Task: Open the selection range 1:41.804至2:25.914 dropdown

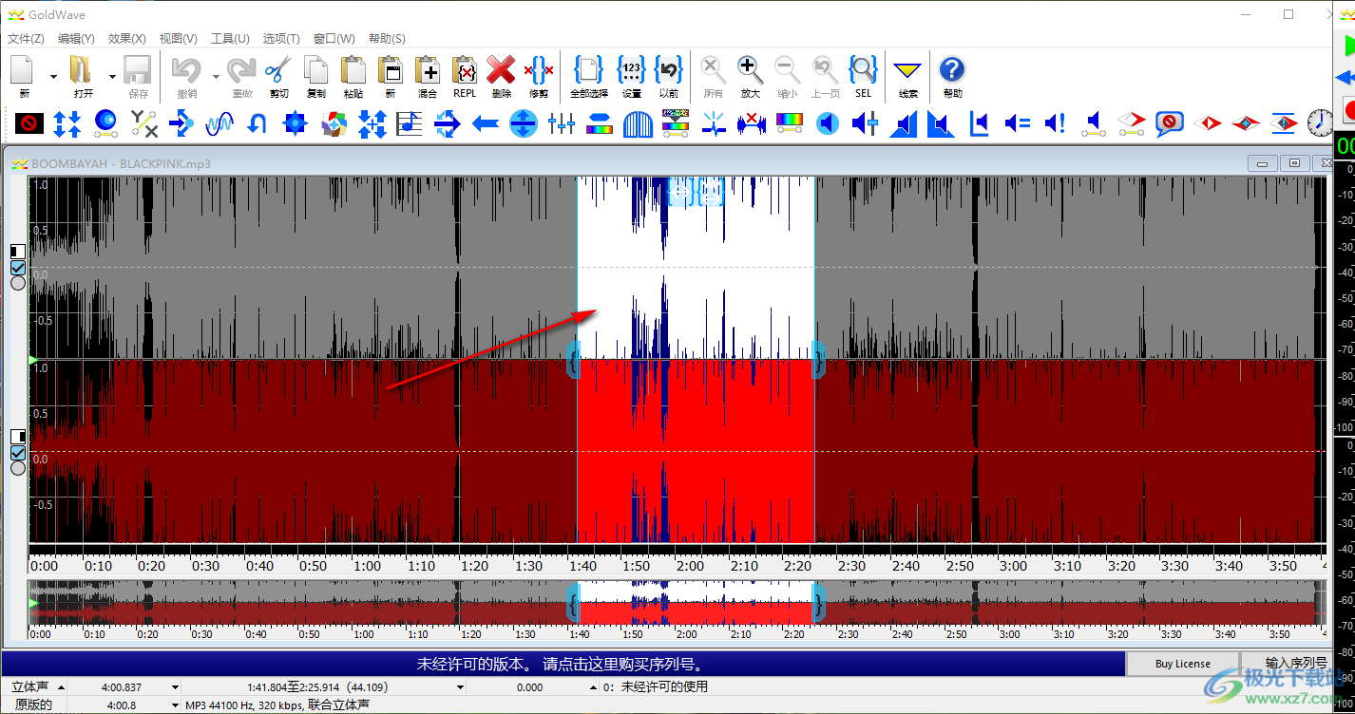Action: tap(460, 687)
